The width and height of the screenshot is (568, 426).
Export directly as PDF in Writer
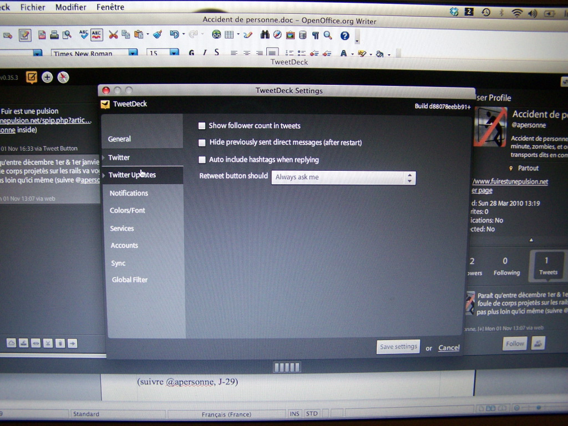(x=42, y=35)
